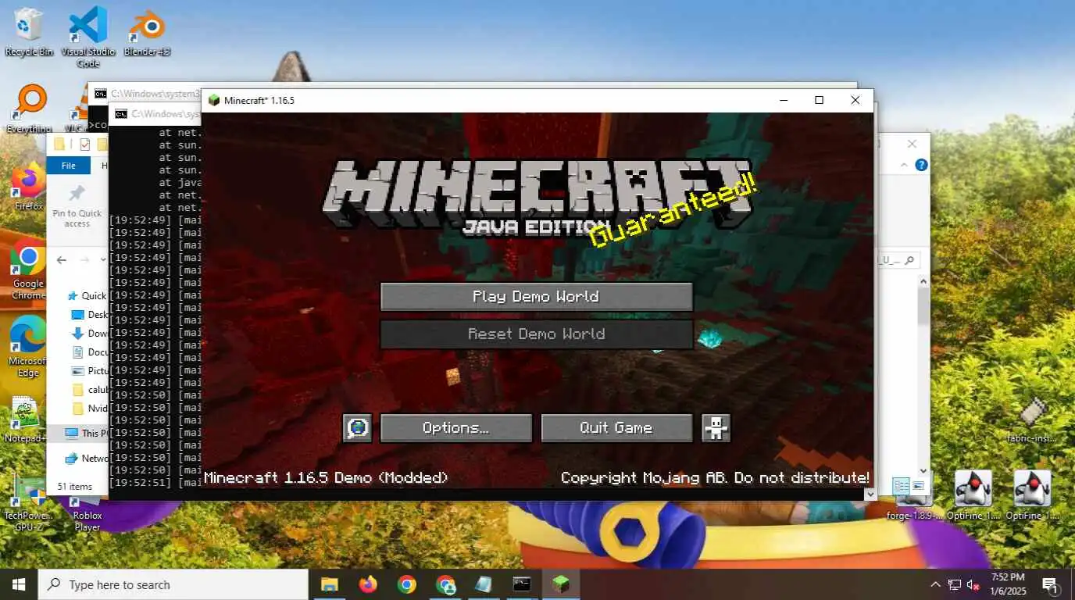
Task: Click the forward arrow in File Explorer
Action: (84, 260)
